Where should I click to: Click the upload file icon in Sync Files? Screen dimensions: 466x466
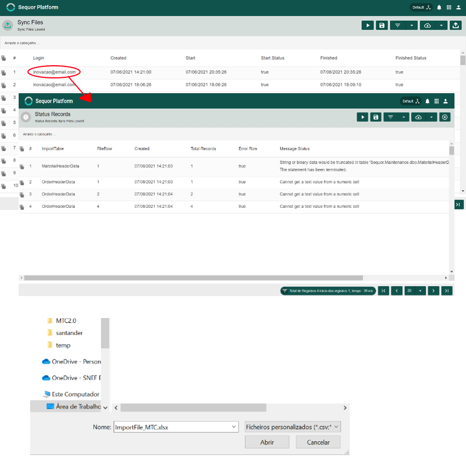click(x=456, y=25)
